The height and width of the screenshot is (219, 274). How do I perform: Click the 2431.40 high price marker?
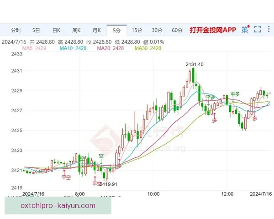[194, 65]
